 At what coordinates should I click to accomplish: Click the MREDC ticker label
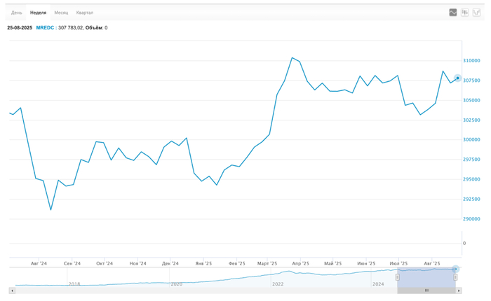click(x=45, y=28)
